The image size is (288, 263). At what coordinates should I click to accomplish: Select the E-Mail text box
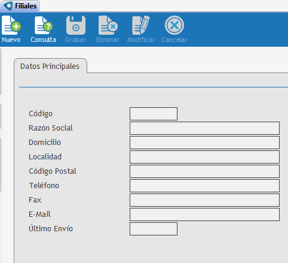tap(204, 214)
